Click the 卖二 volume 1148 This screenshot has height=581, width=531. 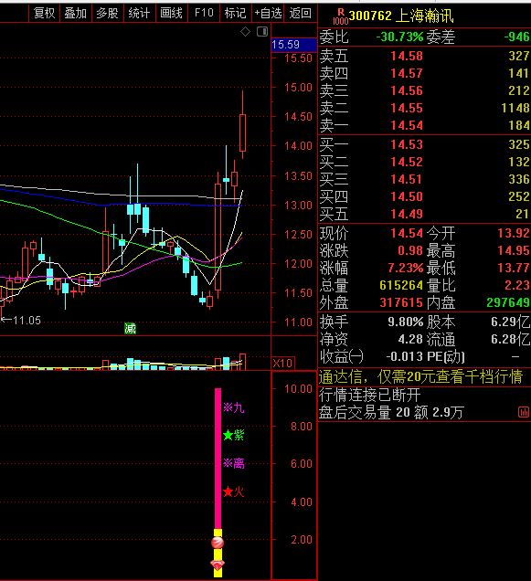[515, 108]
